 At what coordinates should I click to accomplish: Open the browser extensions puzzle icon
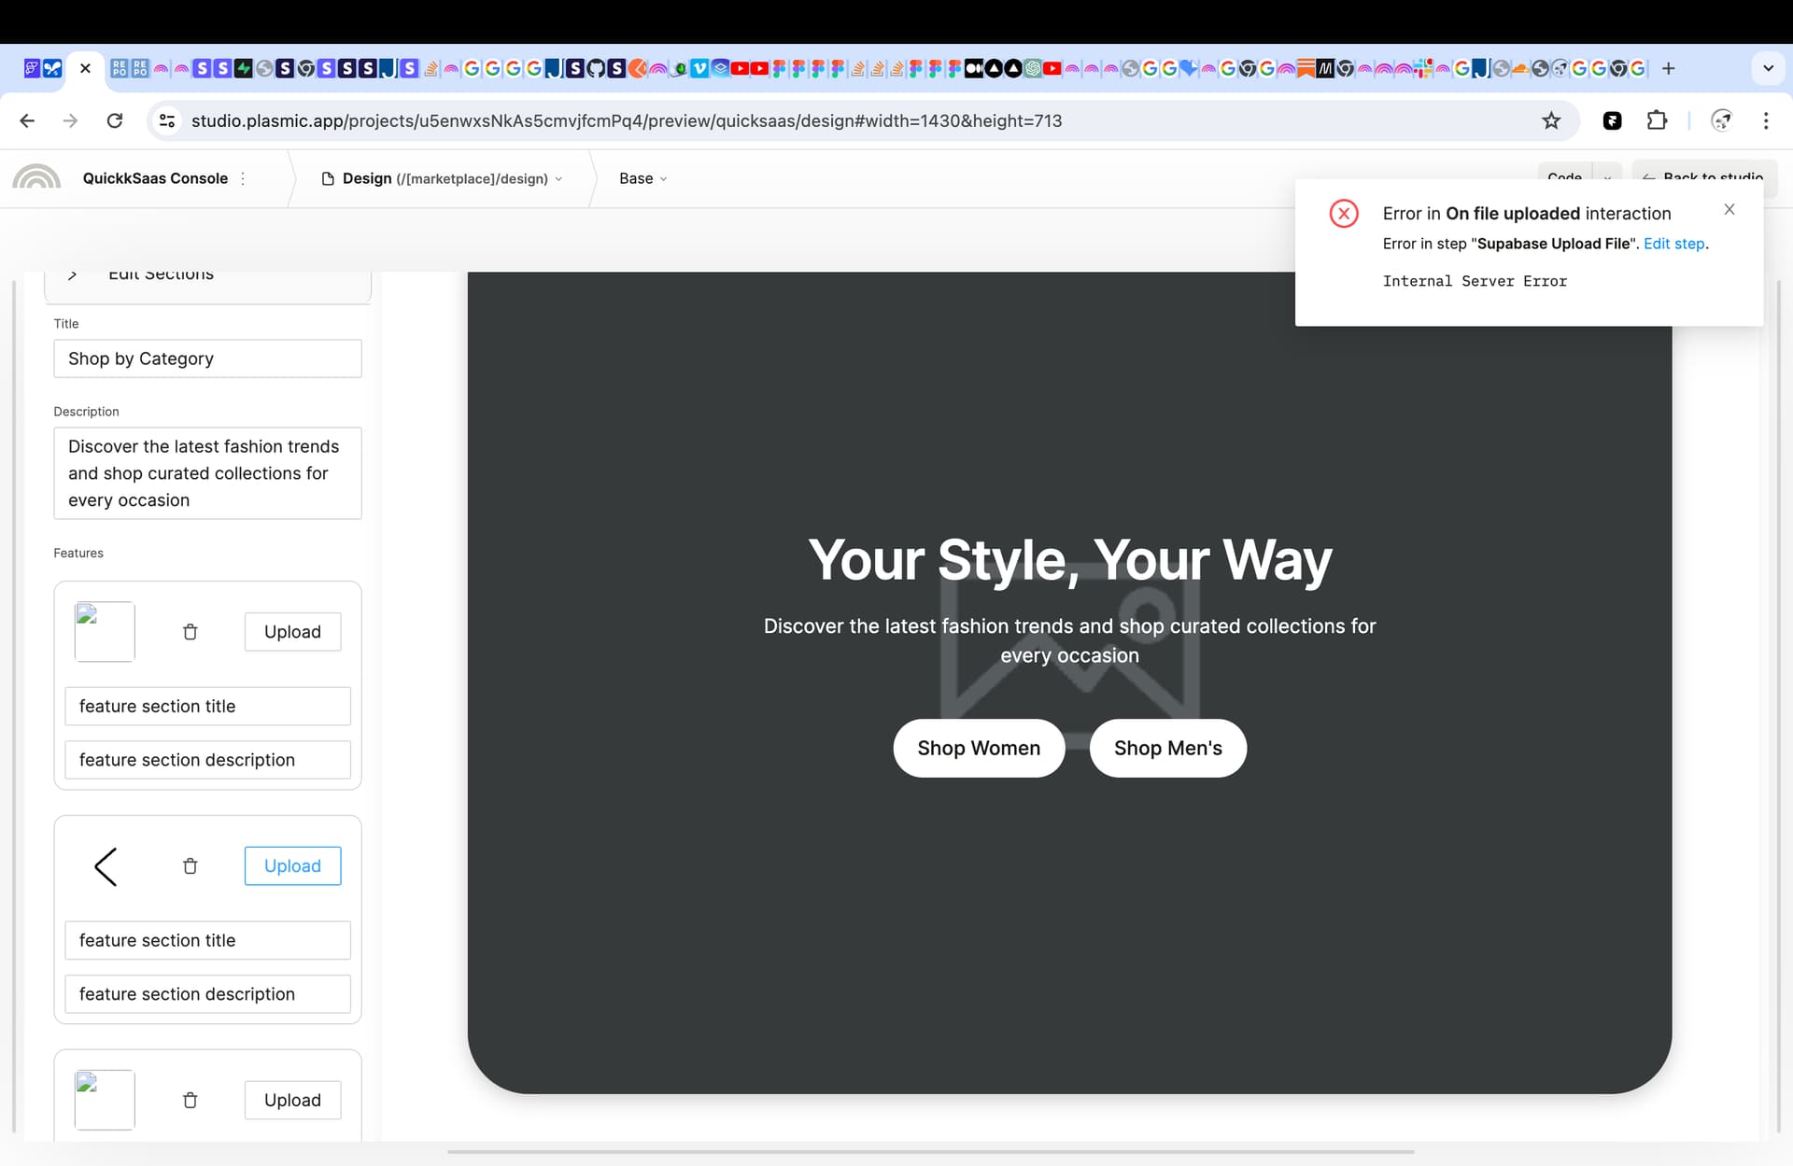pos(1657,120)
